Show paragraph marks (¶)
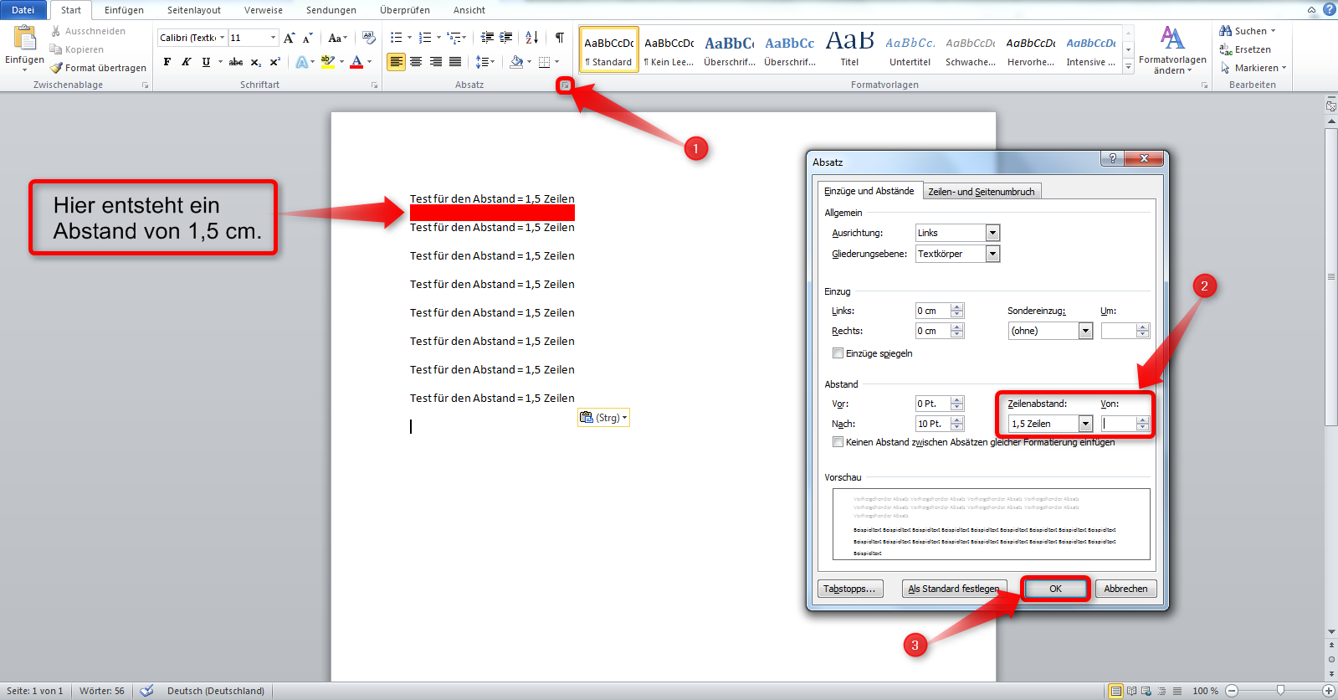This screenshot has width=1338, height=700. pyautogui.click(x=560, y=38)
